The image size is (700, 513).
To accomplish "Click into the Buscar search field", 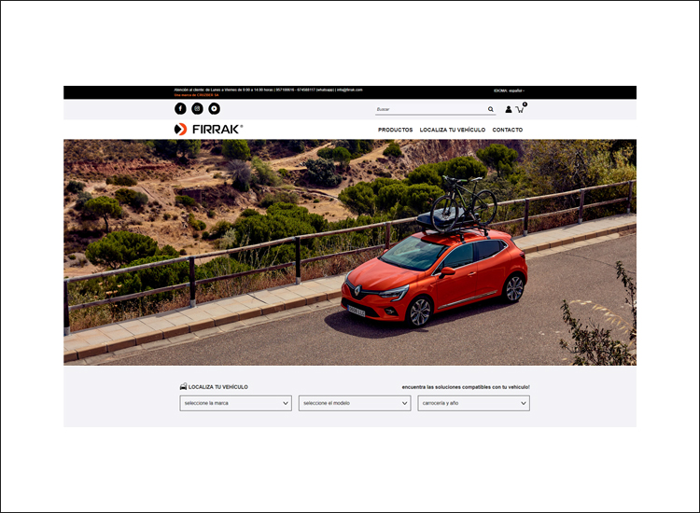I will click(x=429, y=109).
